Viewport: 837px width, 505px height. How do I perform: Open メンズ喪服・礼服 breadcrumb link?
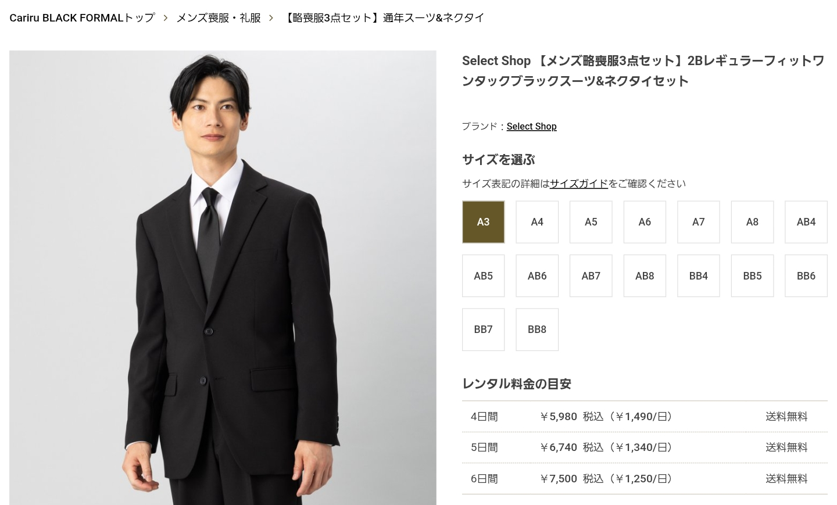[219, 18]
